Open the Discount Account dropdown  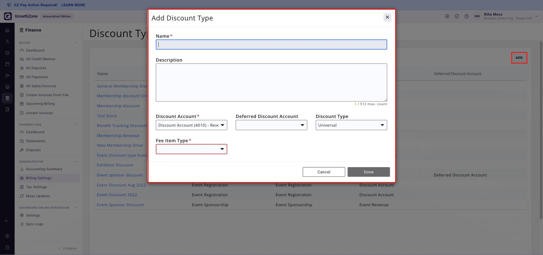(192, 125)
